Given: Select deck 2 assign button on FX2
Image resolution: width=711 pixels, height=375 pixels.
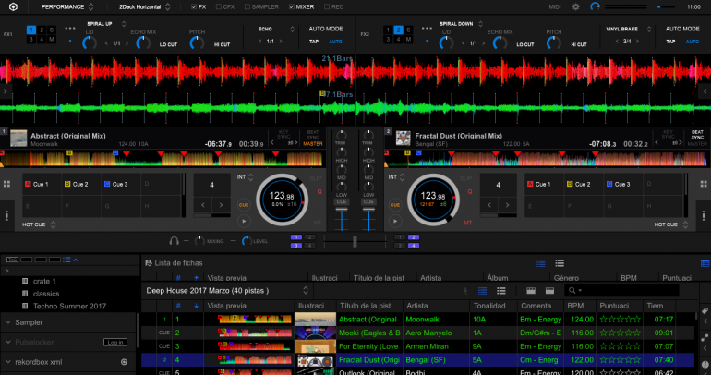Looking at the screenshot, I should coord(398,30).
